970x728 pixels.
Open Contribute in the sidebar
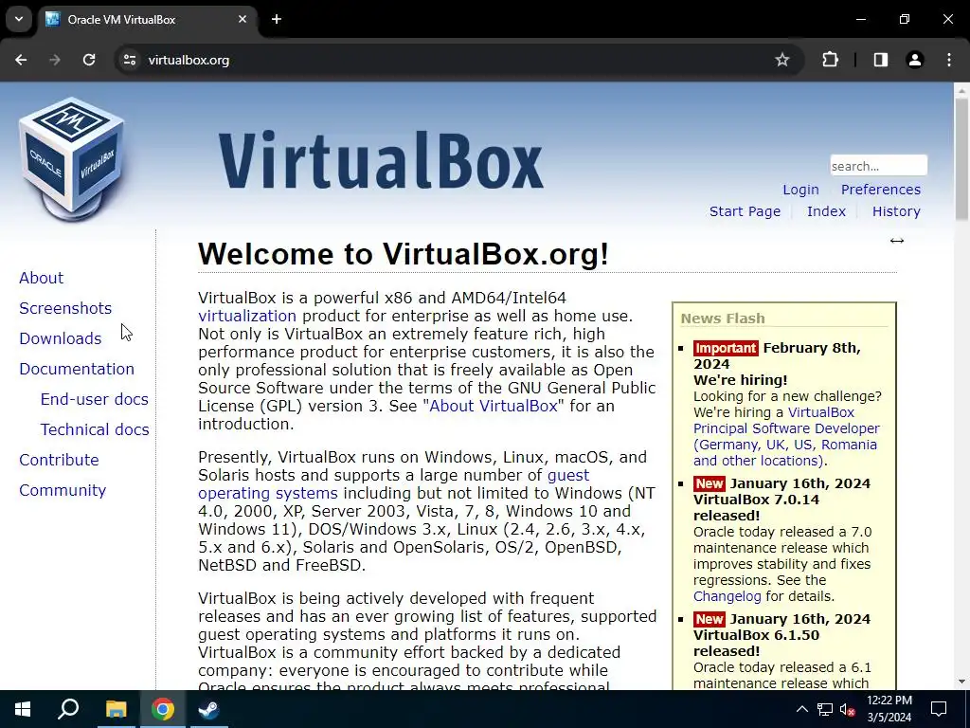59,460
